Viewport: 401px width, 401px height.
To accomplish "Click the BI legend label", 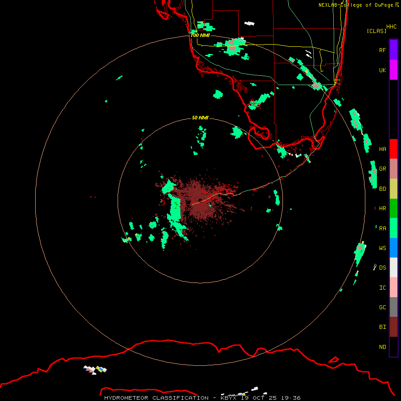I will point(382,327).
